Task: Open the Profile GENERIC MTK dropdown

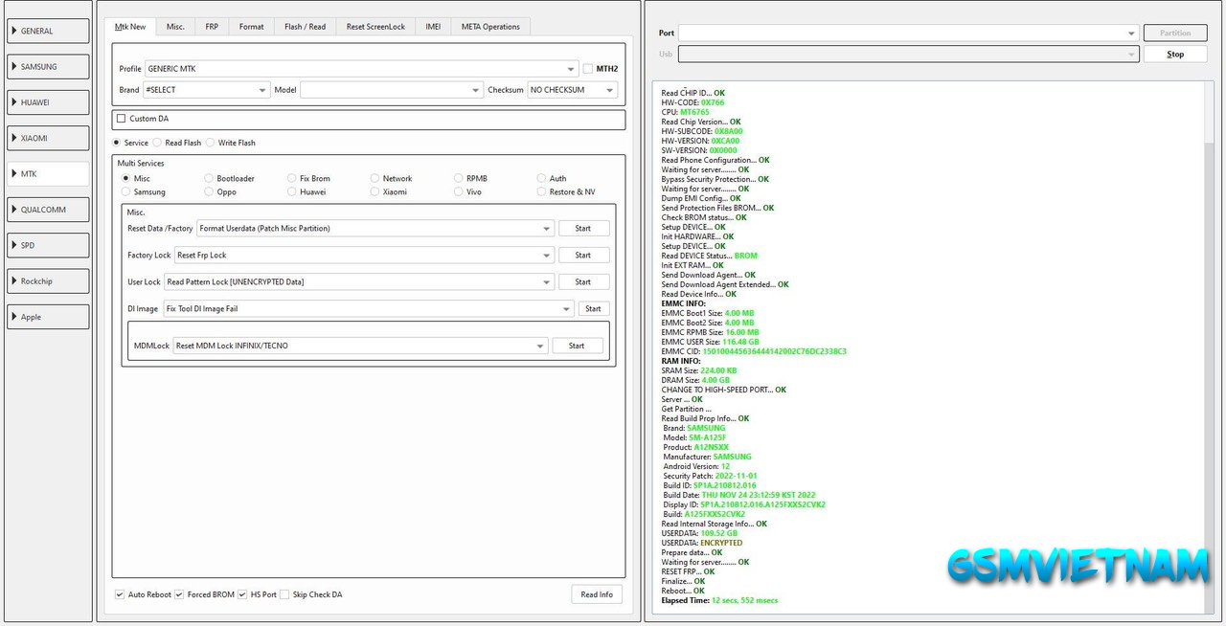Action: 362,69
